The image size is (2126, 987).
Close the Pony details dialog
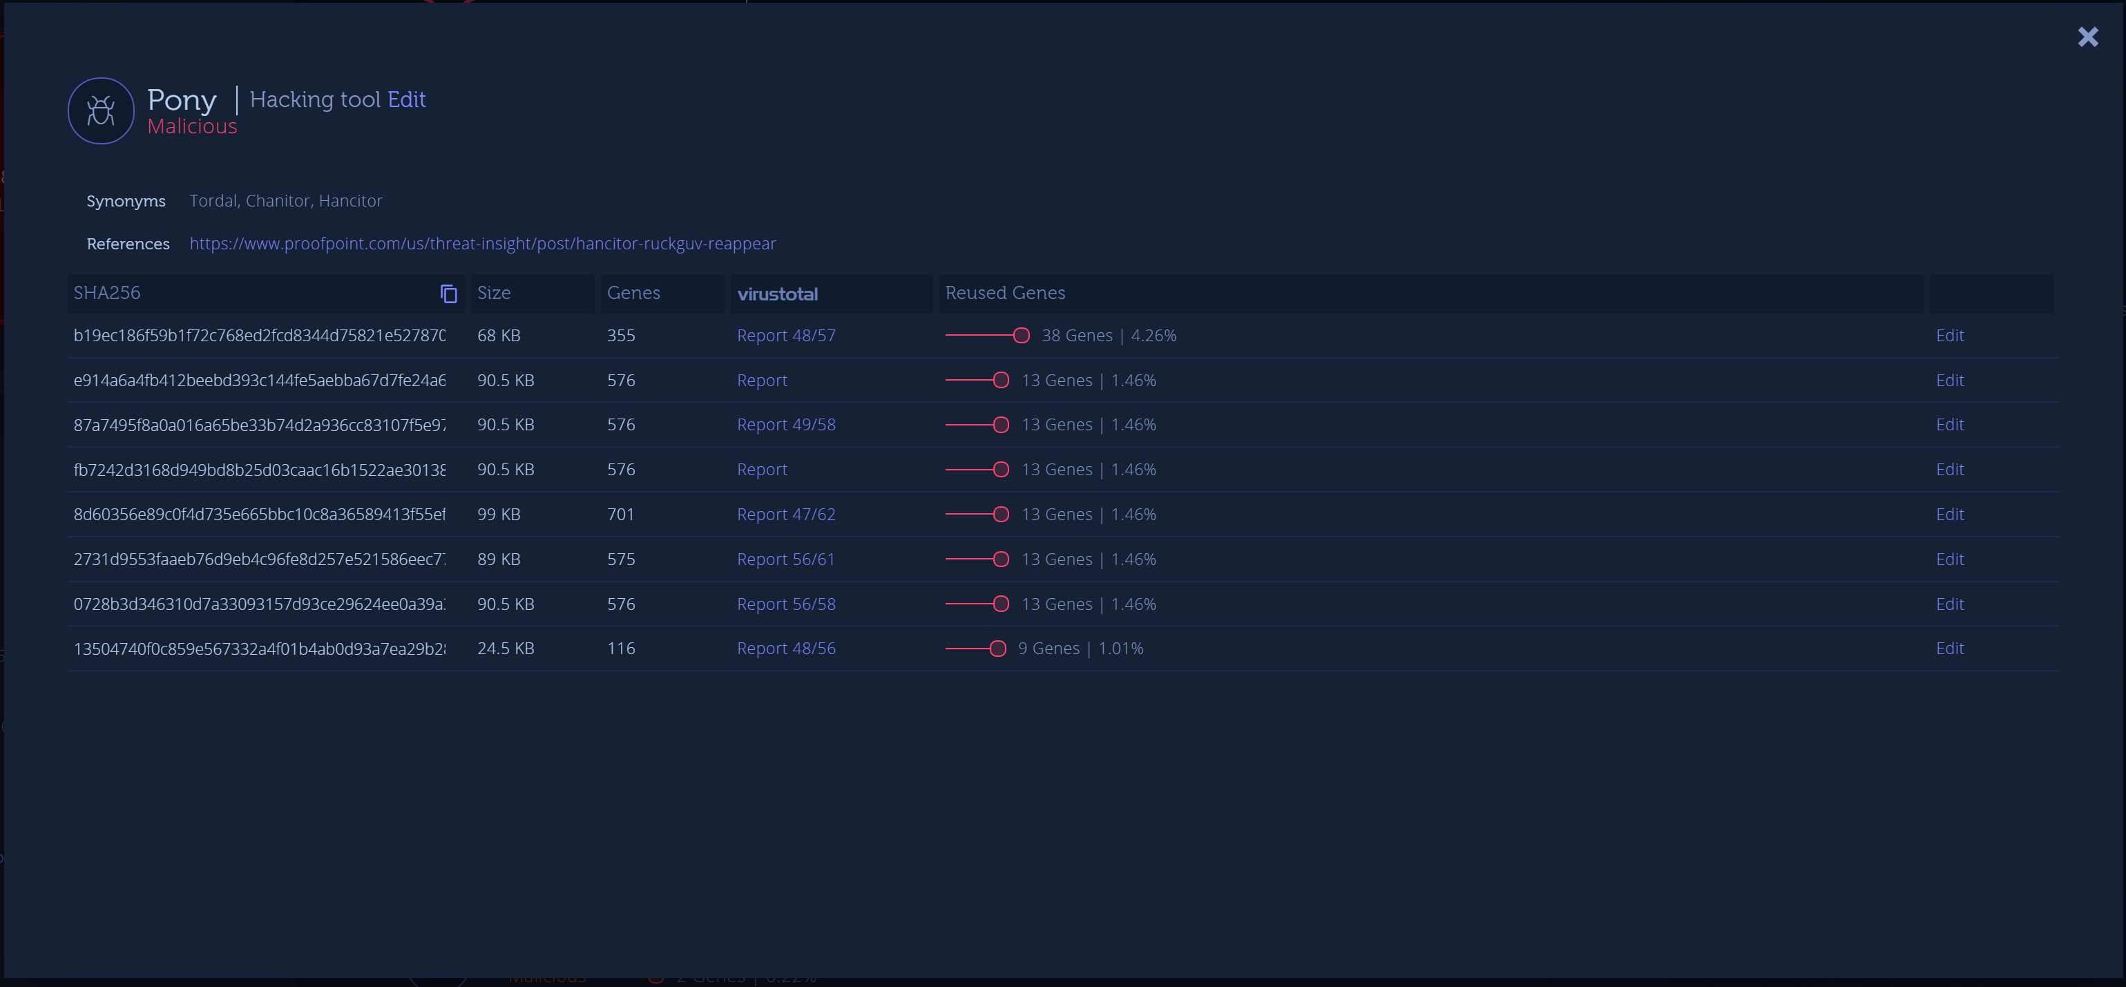tap(2087, 37)
